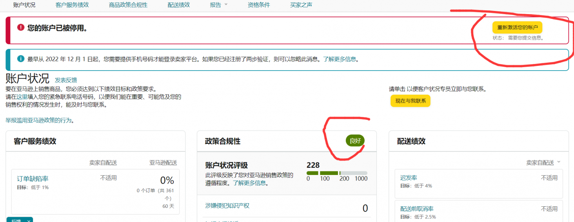Image resolution: width=574 pixels, height=222 pixels.
Task: Click 不适用 value for 订单缺陷率
Action: 109,178
